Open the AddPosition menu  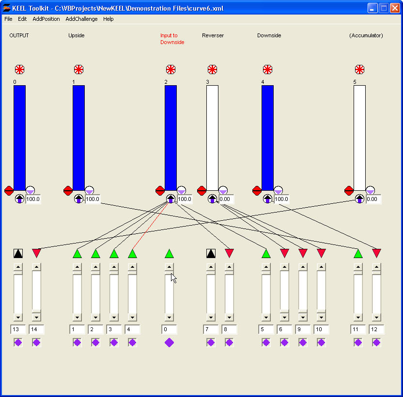46,19
